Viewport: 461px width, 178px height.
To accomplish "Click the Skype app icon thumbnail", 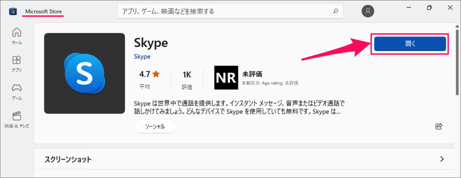I will coord(84,73).
